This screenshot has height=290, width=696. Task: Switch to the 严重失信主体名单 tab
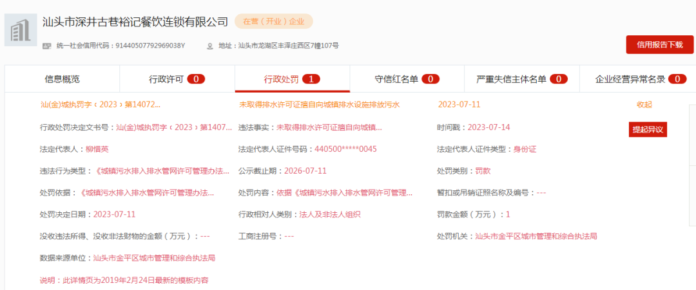click(x=522, y=79)
